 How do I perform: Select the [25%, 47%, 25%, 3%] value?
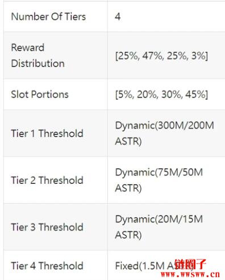[x=161, y=56]
